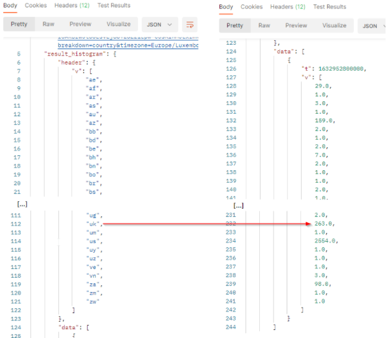Select Visualize view in right panel
The width and height of the screenshot is (388, 338).
coord(335,25)
